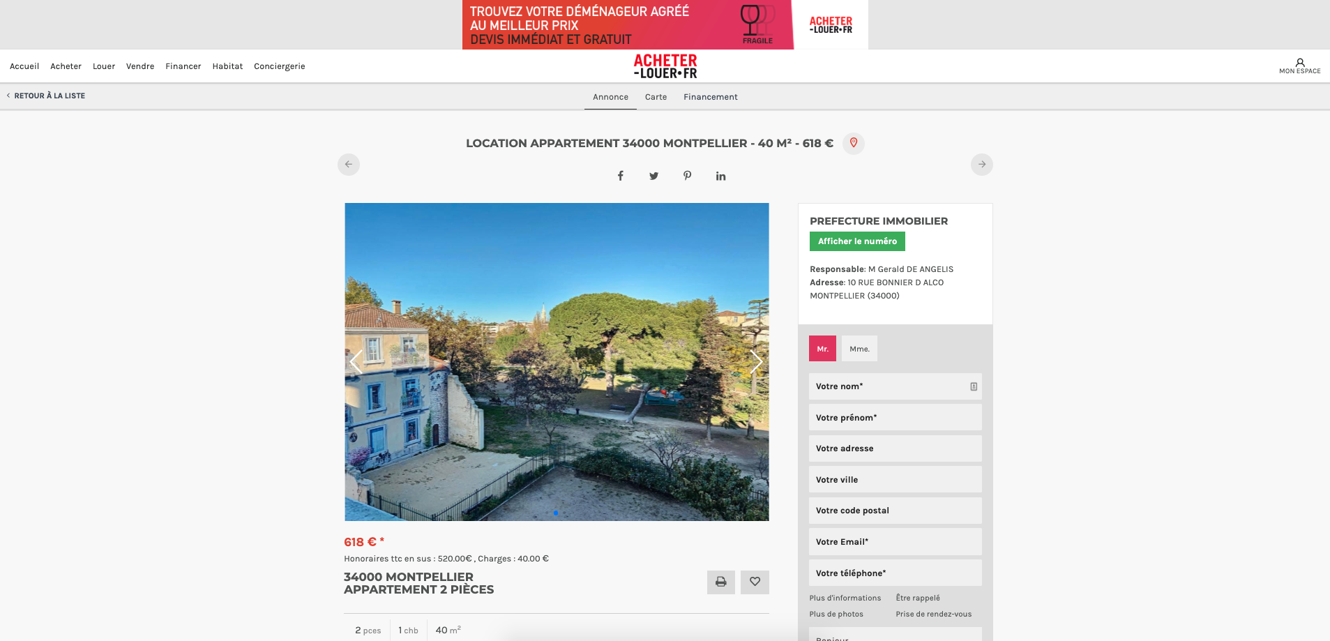
Task: Switch to the Financement tab
Action: coord(711,97)
